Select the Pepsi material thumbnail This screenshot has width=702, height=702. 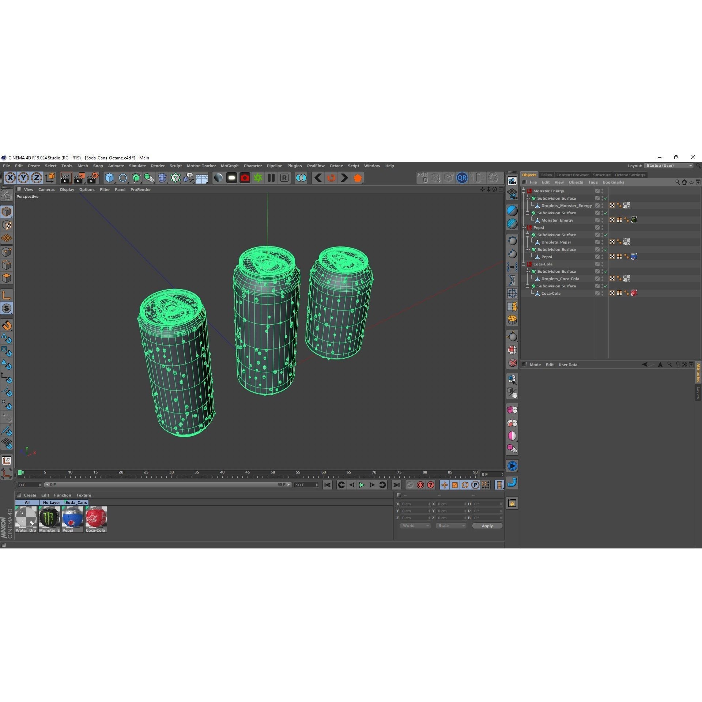point(72,517)
